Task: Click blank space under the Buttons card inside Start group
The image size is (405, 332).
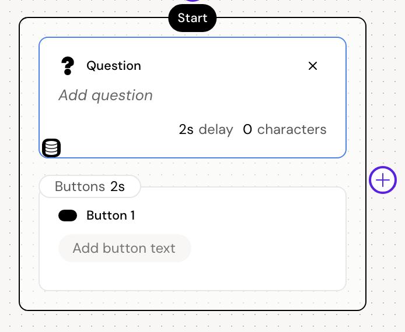Action: (193, 300)
